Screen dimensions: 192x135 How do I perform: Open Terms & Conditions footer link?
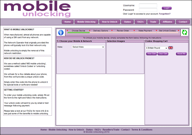point(142,129)
